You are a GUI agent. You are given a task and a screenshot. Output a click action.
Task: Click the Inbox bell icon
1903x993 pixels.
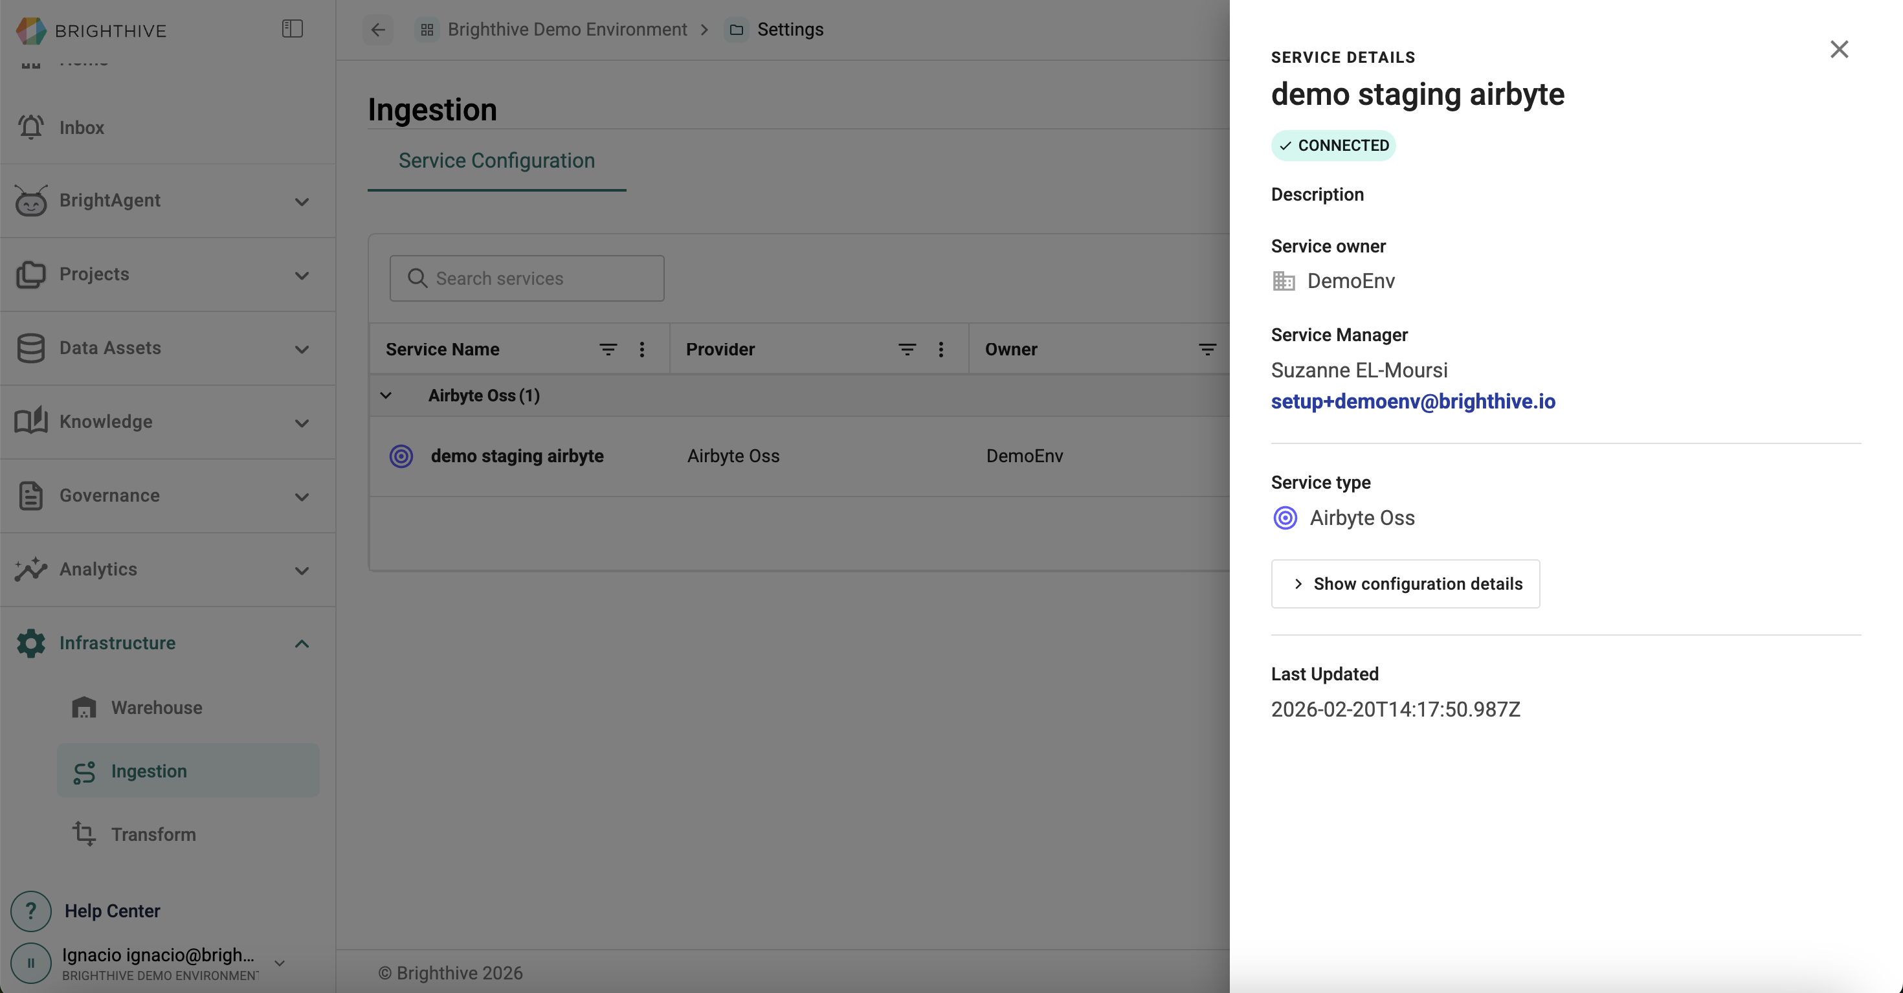31,127
